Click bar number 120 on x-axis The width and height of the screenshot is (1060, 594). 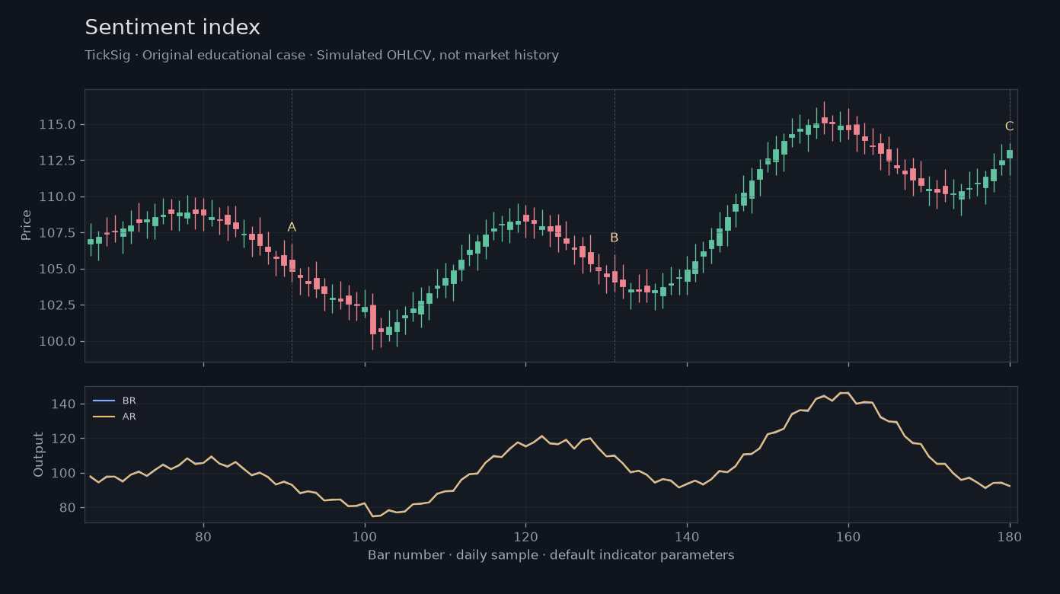pyautogui.click(x=525, y=536)
